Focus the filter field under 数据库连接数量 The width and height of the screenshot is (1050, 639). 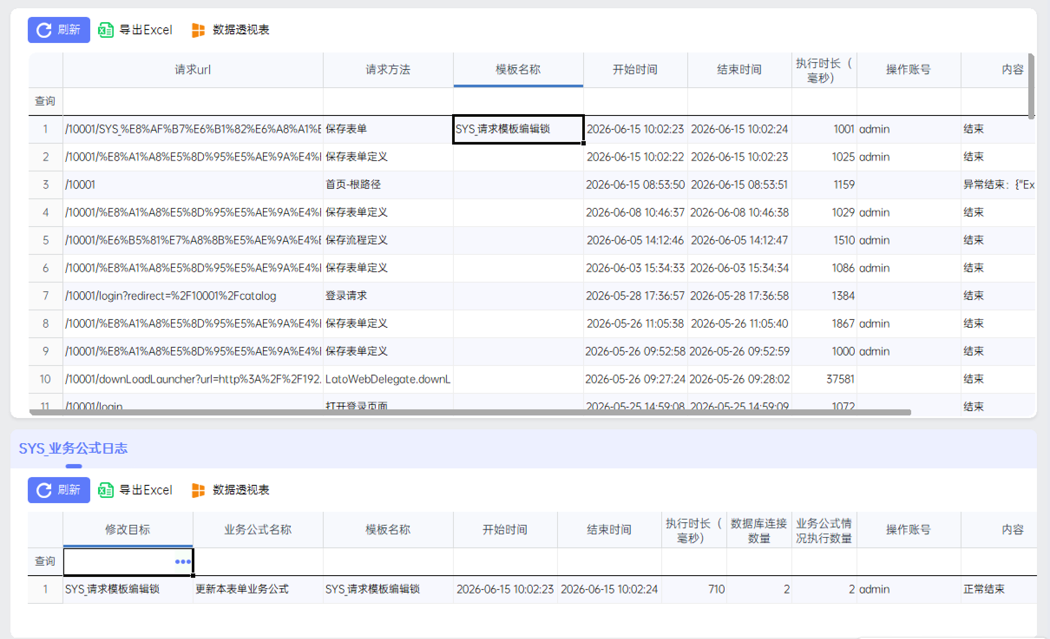[759, 562]
